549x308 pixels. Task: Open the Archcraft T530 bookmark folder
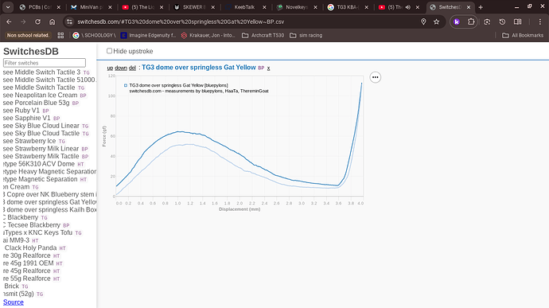point(263,35)
